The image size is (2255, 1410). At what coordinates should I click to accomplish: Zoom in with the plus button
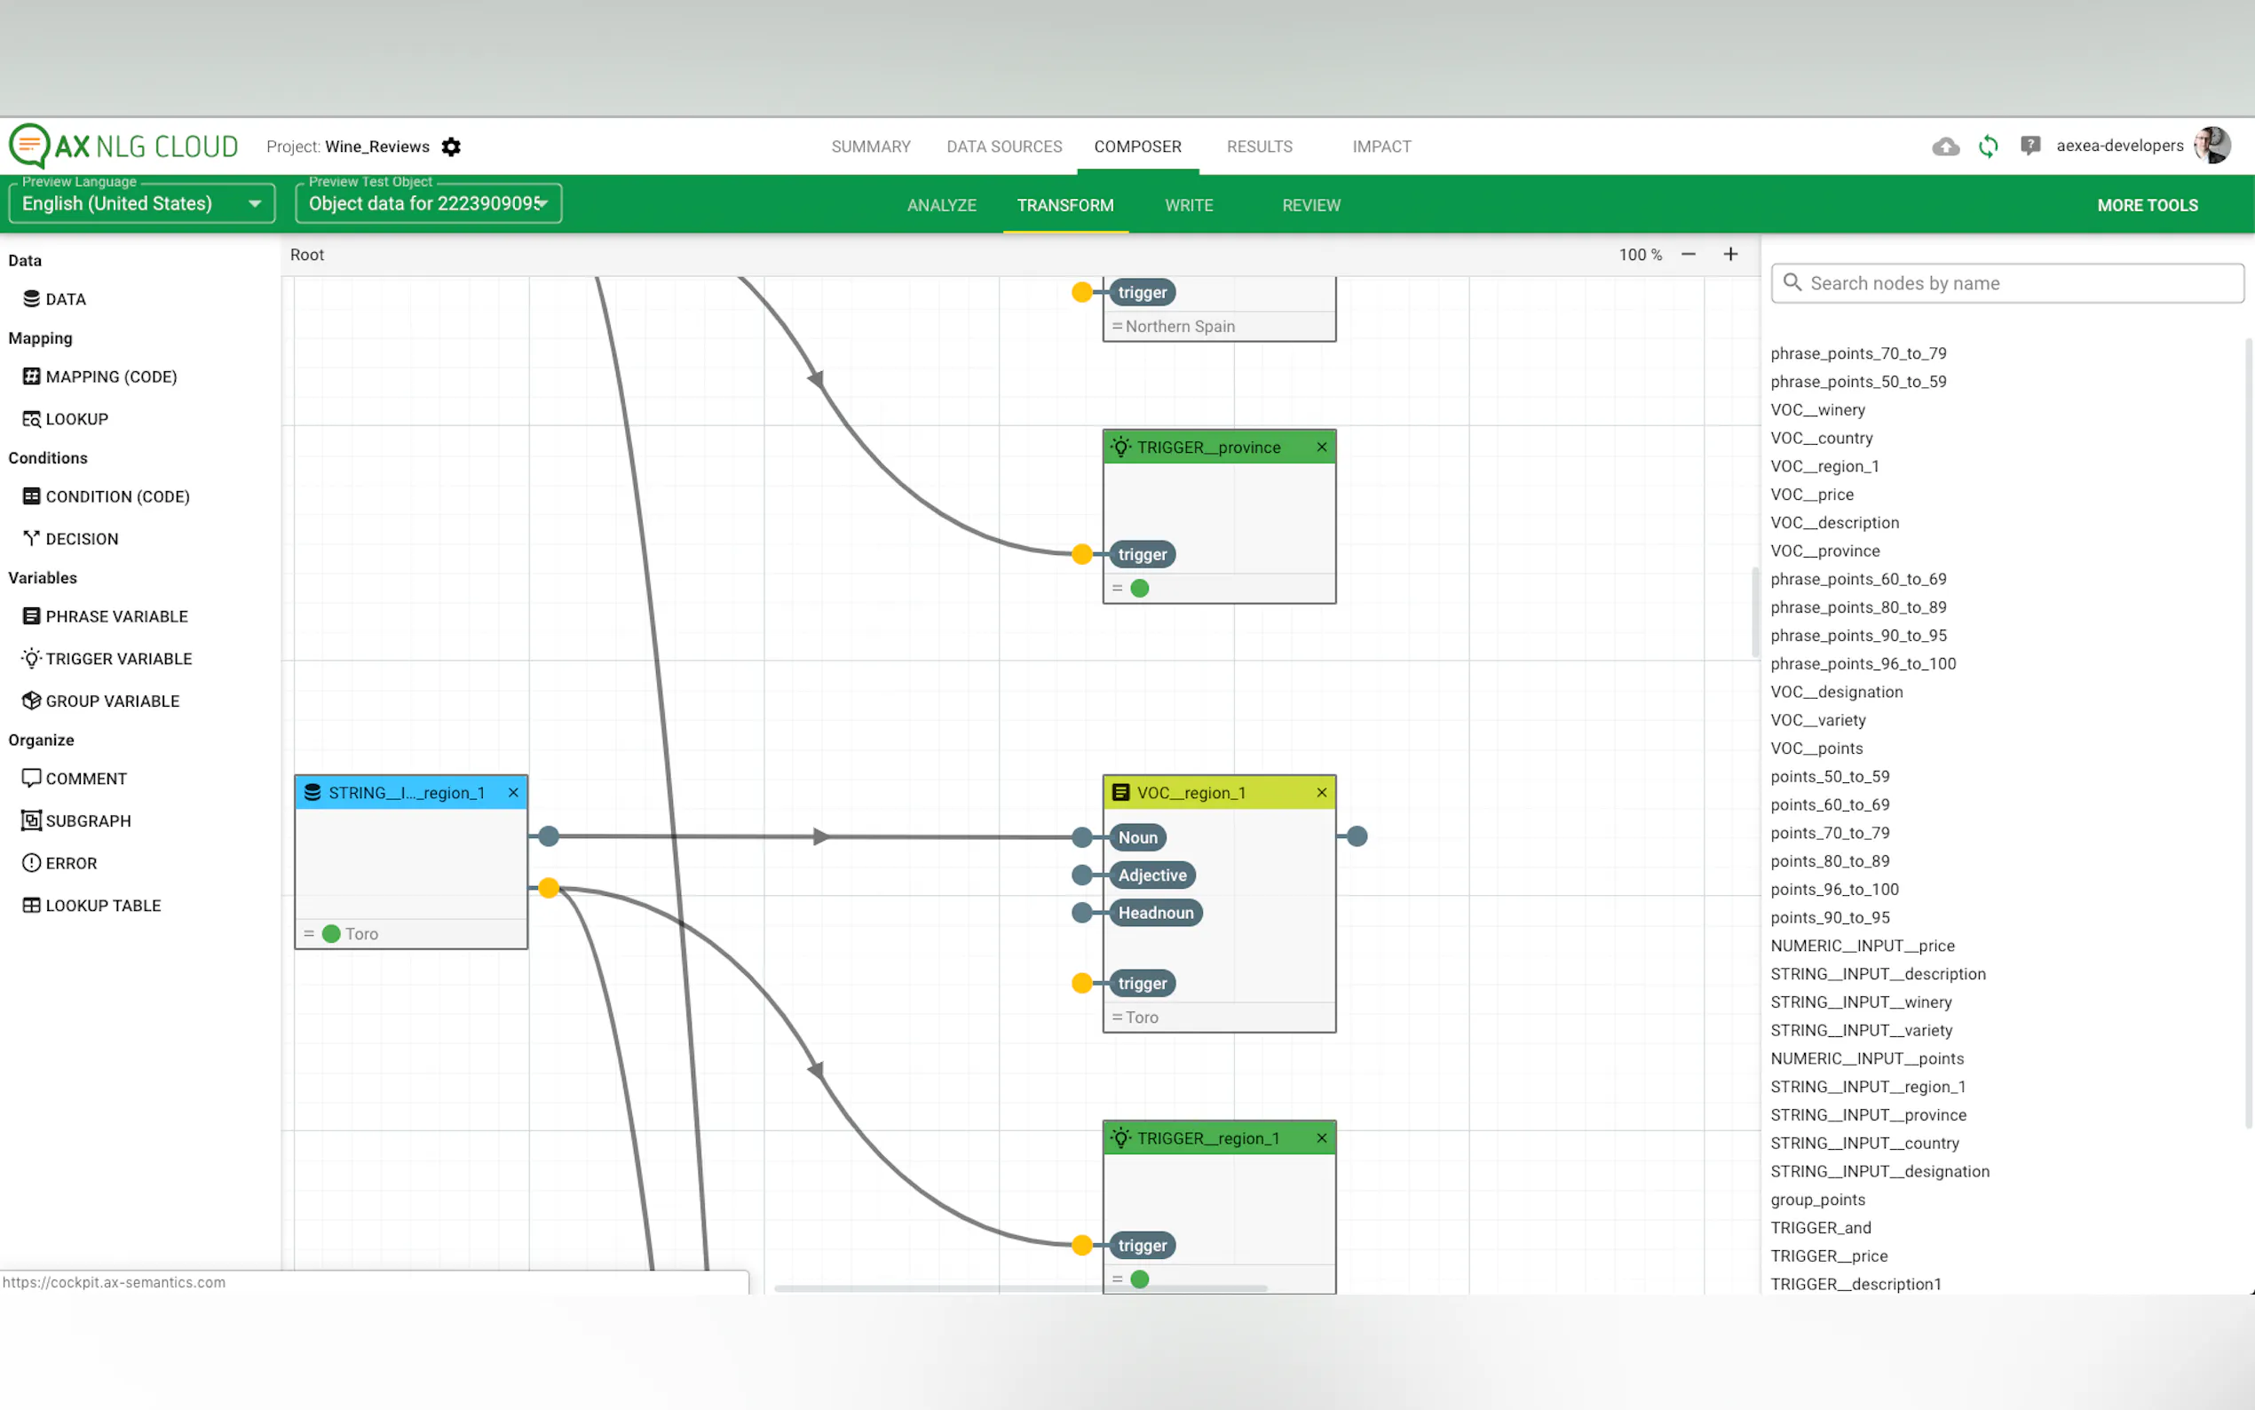(1730, 255)
